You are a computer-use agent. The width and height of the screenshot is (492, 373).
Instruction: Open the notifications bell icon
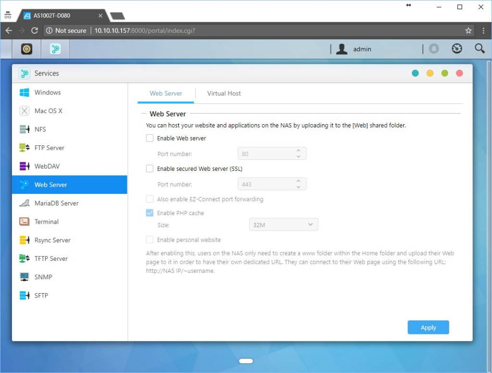(434, 49)
